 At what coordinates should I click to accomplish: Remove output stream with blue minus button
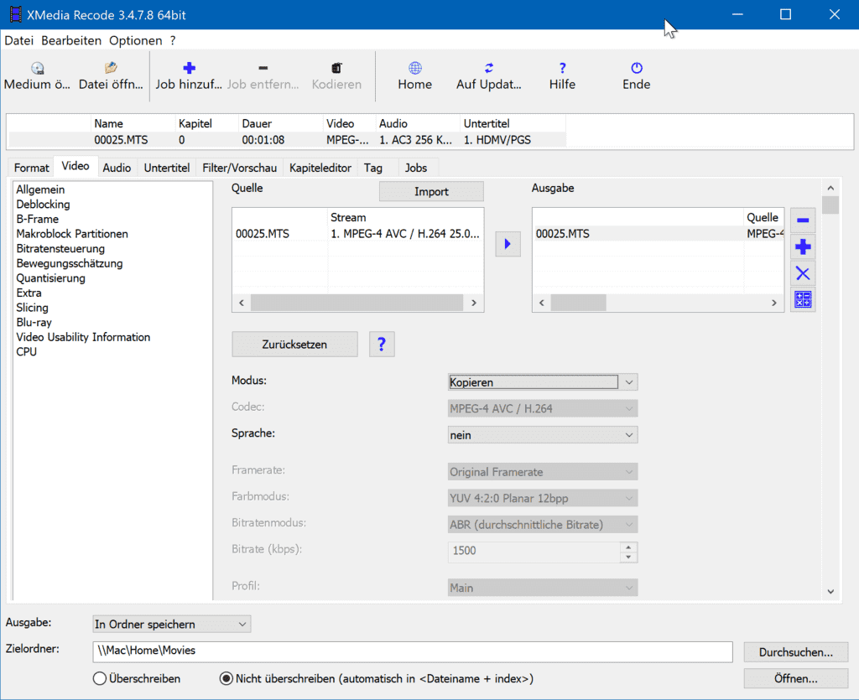coord(803,220)
